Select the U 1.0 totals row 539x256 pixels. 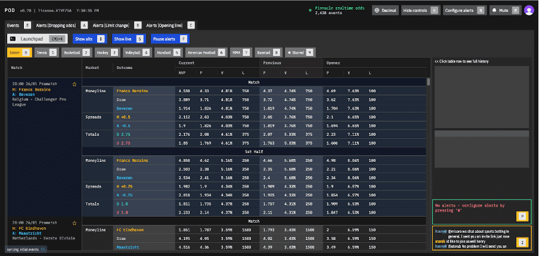click(x=270, y=213)
